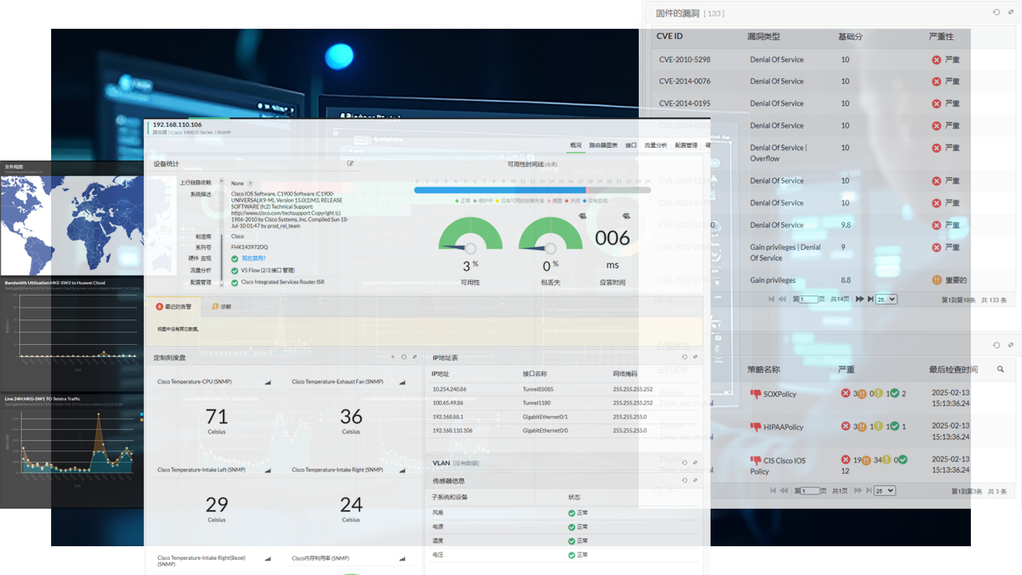The image size is (1022, 575).
Task: Click Gain privileges 8.8 row type
Action: pyautogui.click(x=773, y=280)
